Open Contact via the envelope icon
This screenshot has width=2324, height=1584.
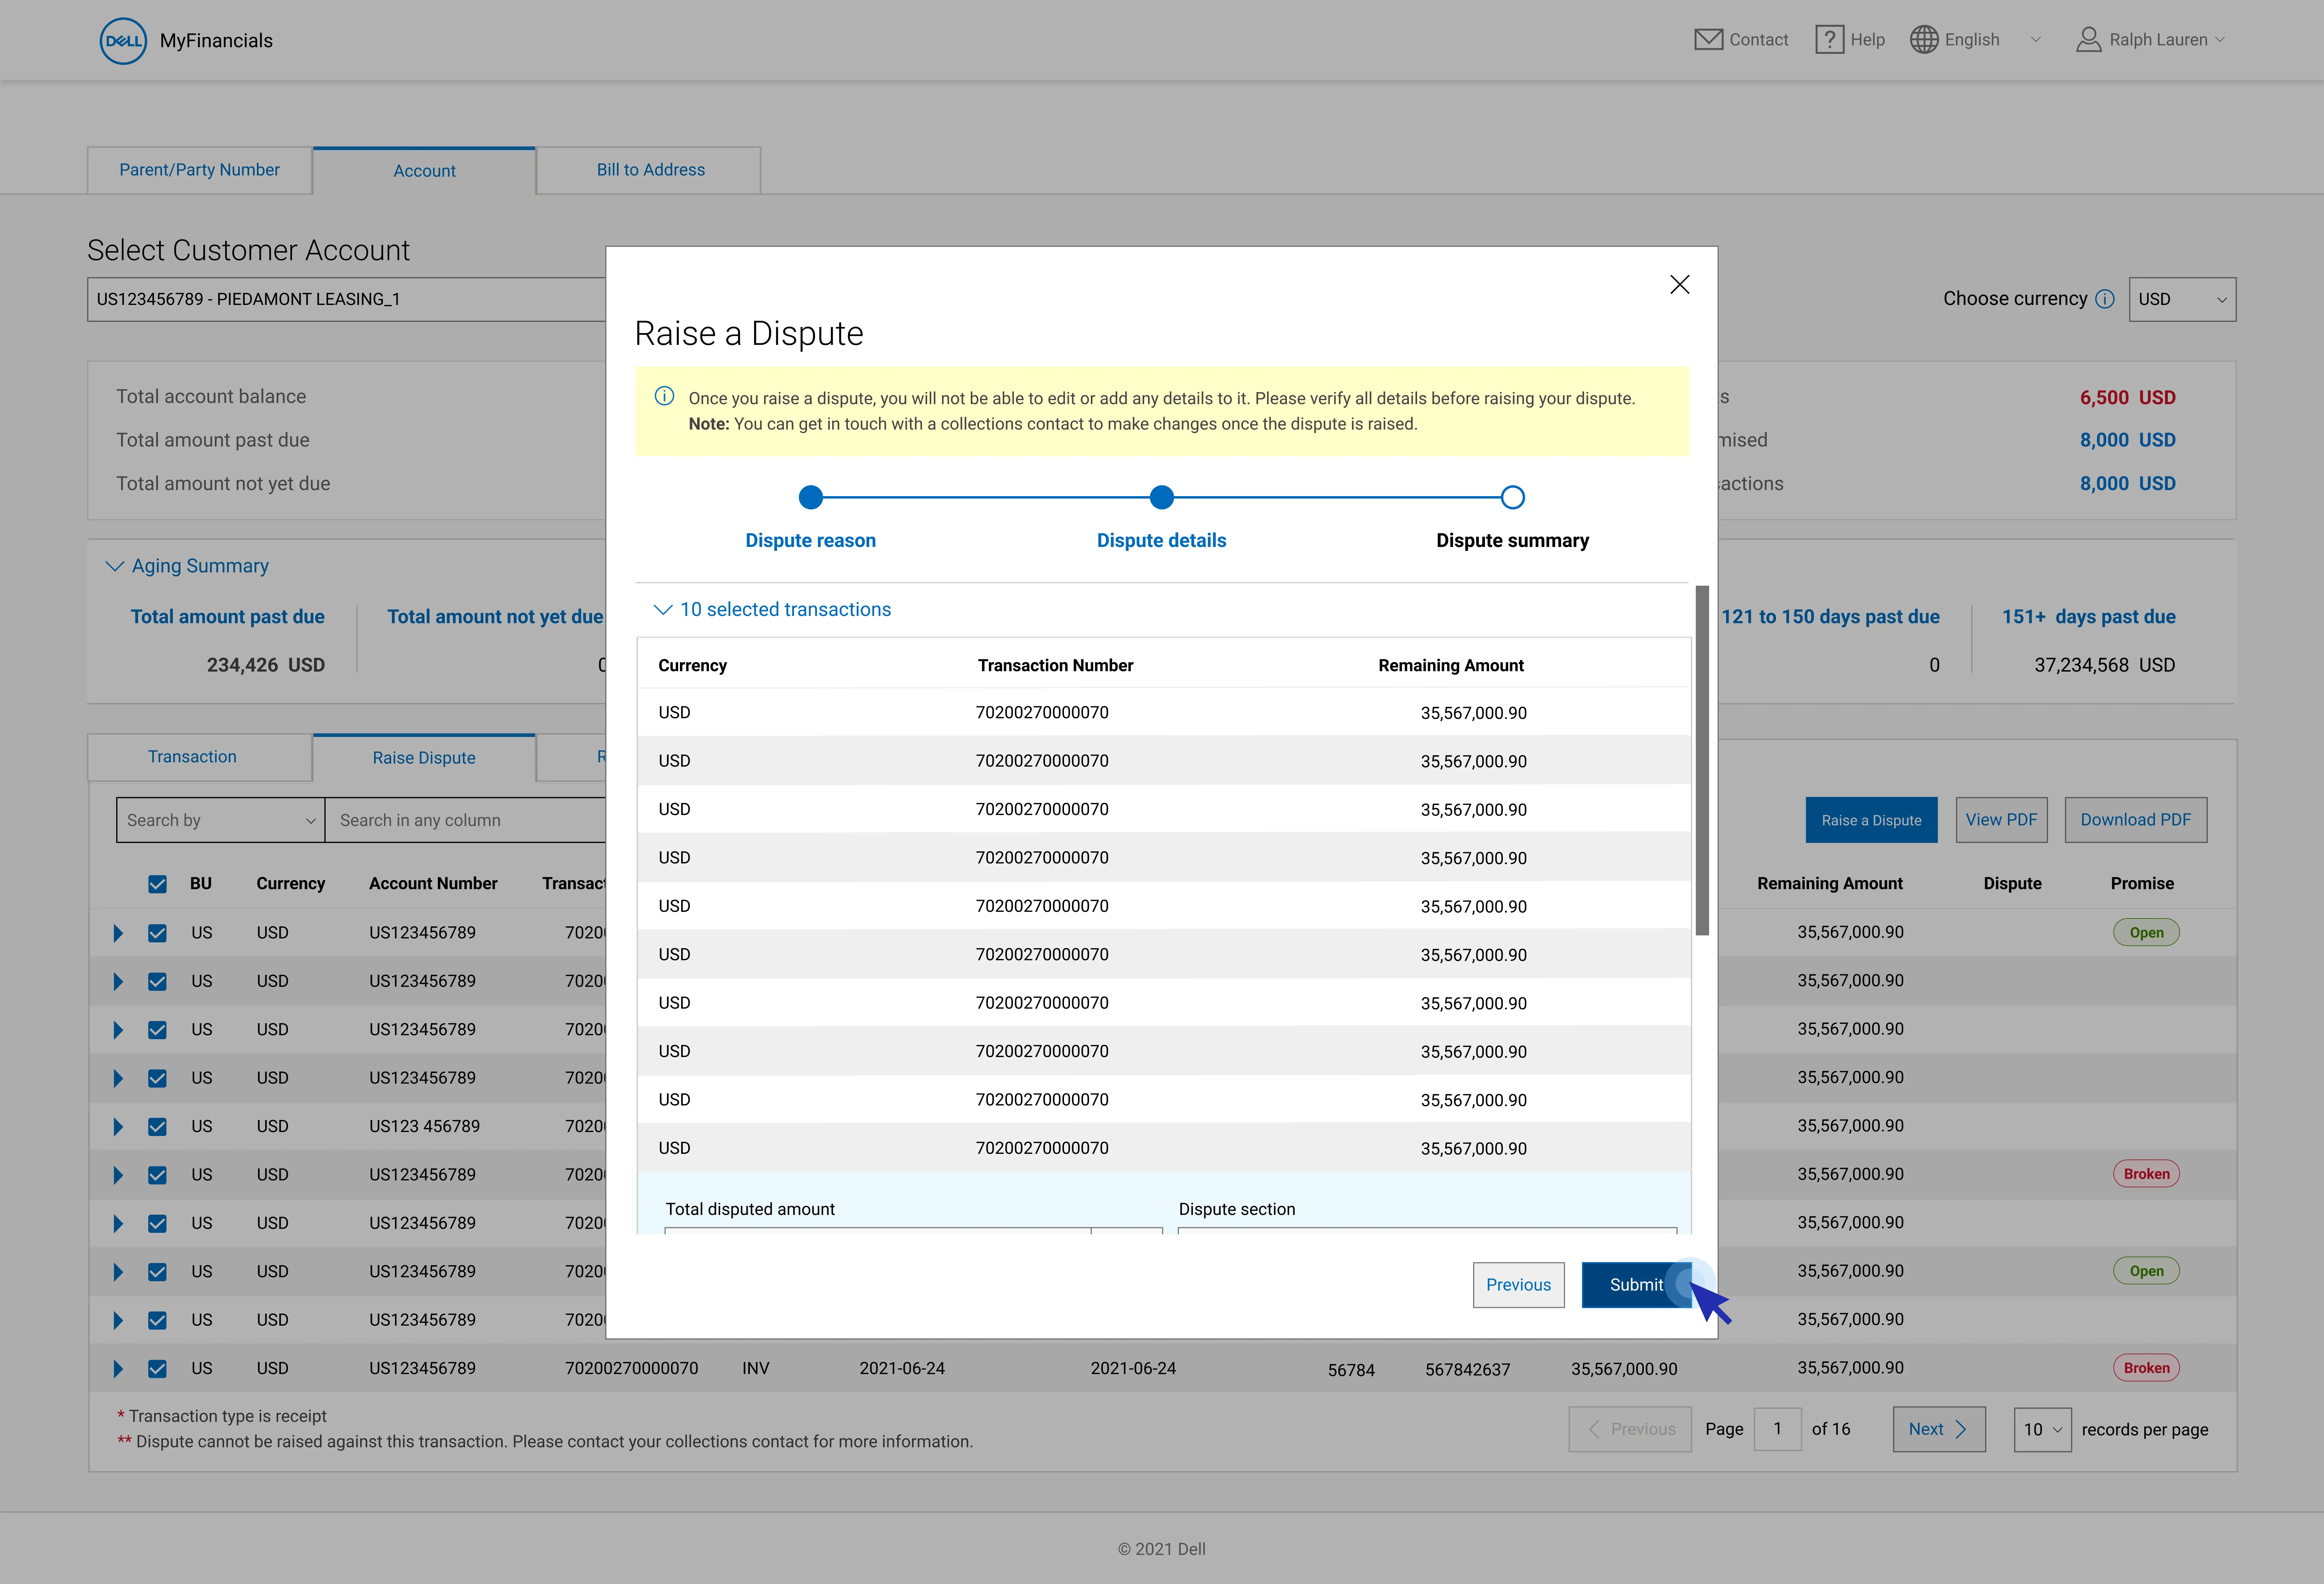(x=1708, y=40)
